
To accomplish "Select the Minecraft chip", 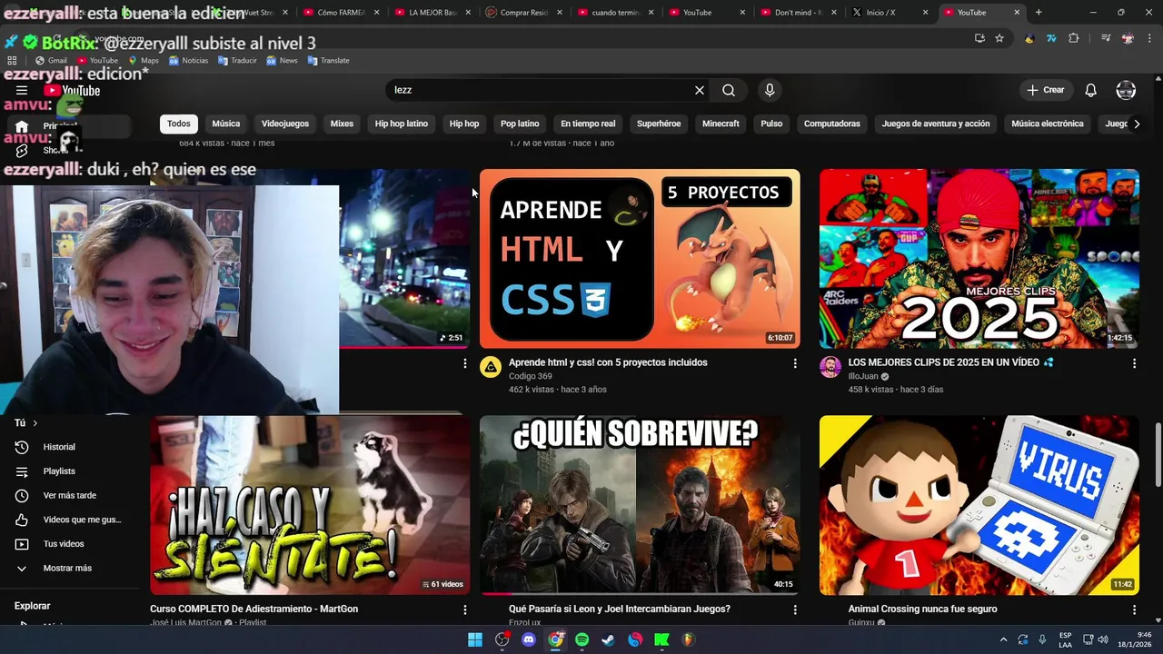I will (x=721, y=124).
